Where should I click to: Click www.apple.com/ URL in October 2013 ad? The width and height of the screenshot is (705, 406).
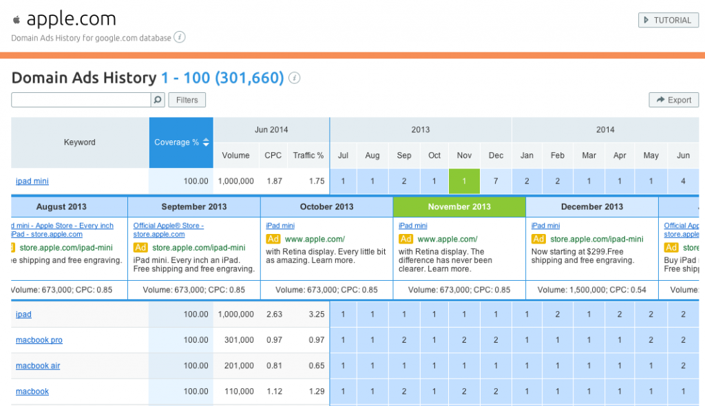(315, 239)
